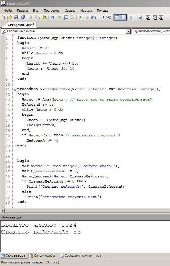170x266 pixels.
Task: Open the Глобальные имена dropdown arrow
Action: [x=128, y=31]
